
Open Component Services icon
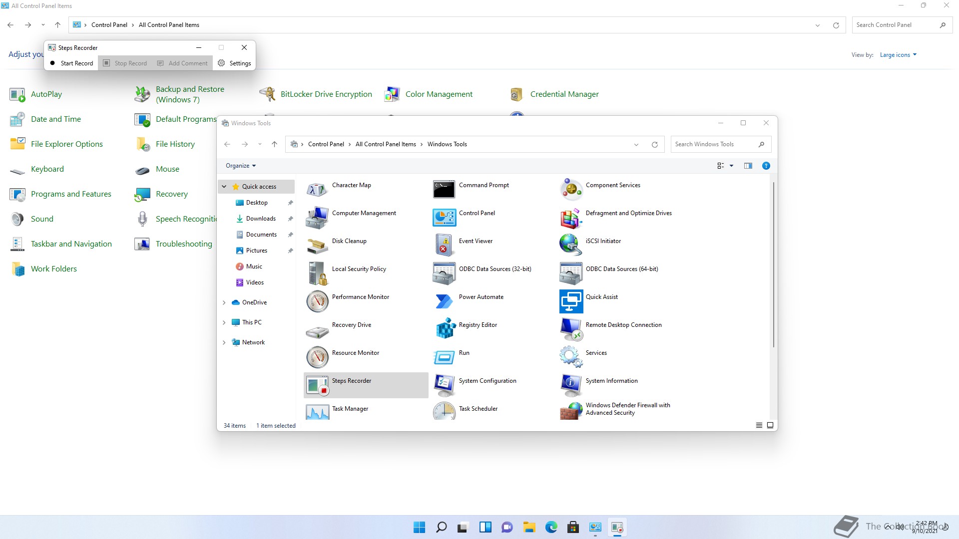coord(571,189)
